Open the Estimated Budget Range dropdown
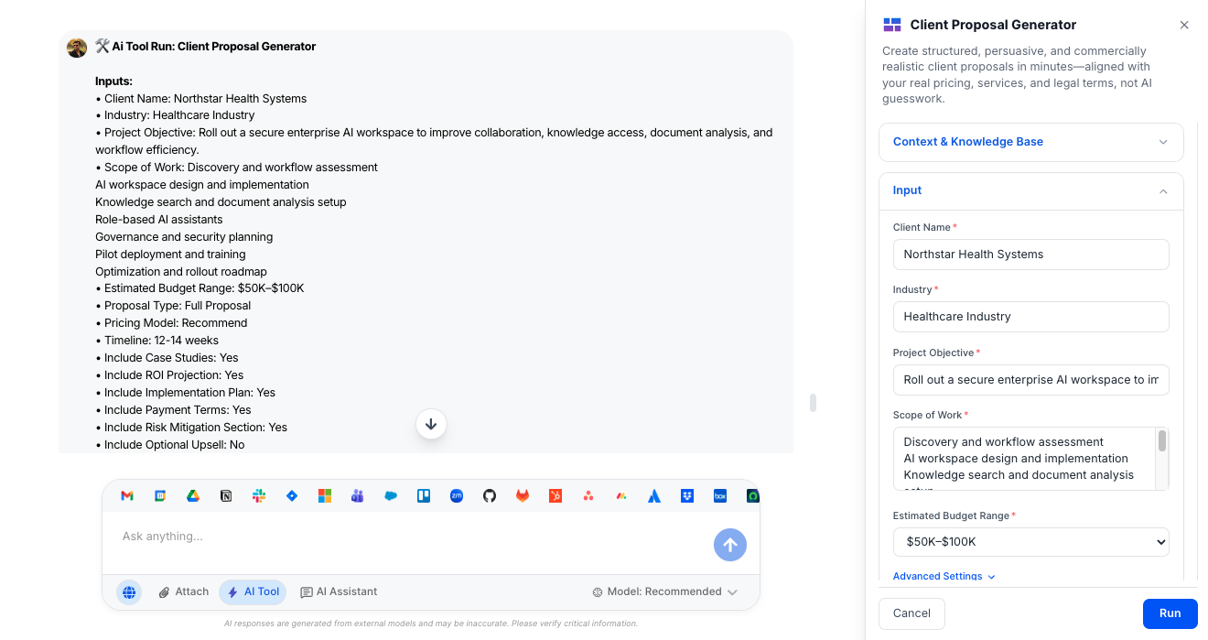The width and height of the screenshot is (1208, 640). pyautogui.click(x=1030, y=542)
